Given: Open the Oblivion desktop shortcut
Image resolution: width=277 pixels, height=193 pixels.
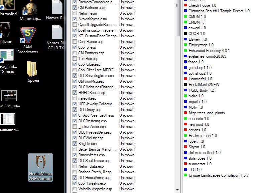Looking at the screenshot, I should point(6,33).
